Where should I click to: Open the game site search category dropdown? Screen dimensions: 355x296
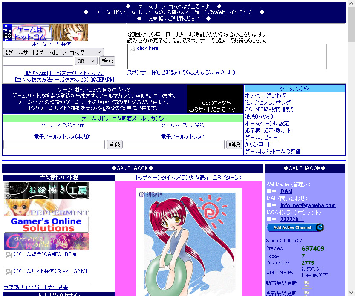click(x=53, y=52)
